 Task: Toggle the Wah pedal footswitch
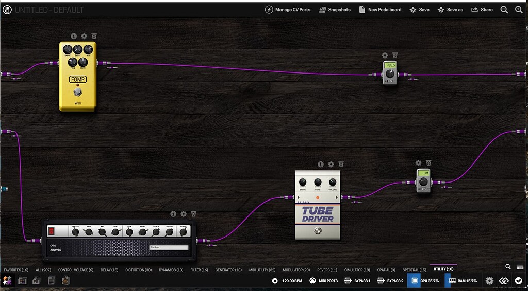[x=78, y=92]
